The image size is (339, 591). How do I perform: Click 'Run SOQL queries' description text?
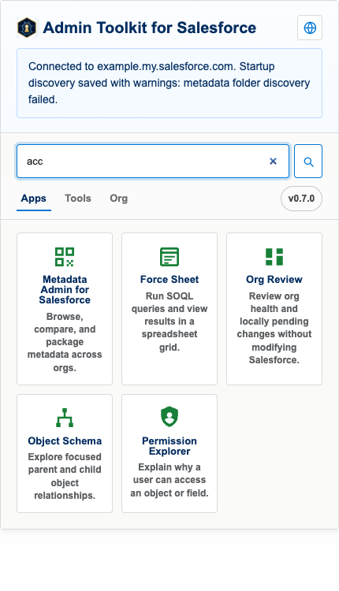pyautogui.click(x=169, y=322)
